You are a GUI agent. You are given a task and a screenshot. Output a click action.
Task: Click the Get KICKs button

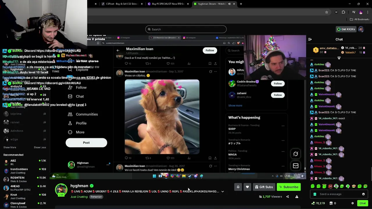point(346,29)
